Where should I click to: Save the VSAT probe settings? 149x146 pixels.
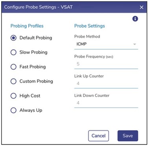[x=128, y=136]
